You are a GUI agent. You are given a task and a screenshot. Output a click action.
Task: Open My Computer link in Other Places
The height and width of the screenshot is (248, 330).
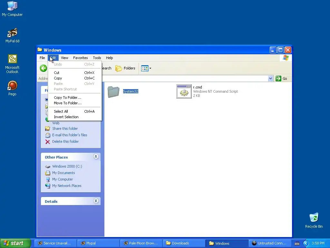point(63,179)
